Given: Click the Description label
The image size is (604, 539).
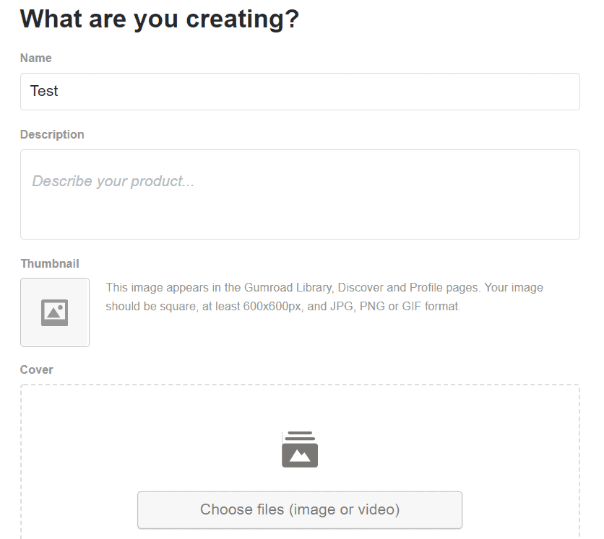Looking at the screenshot, I should 52,134.
